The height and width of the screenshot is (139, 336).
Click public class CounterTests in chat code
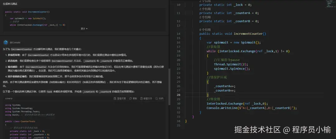click(x=20, y=121)
